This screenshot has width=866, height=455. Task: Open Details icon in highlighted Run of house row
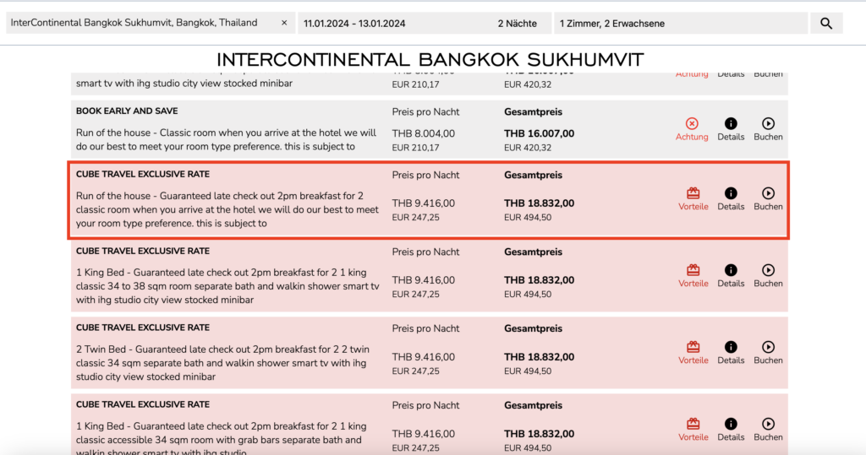tap(731, 193)
